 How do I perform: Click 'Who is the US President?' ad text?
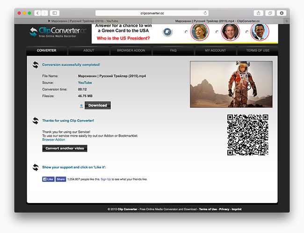pos(123,38)
